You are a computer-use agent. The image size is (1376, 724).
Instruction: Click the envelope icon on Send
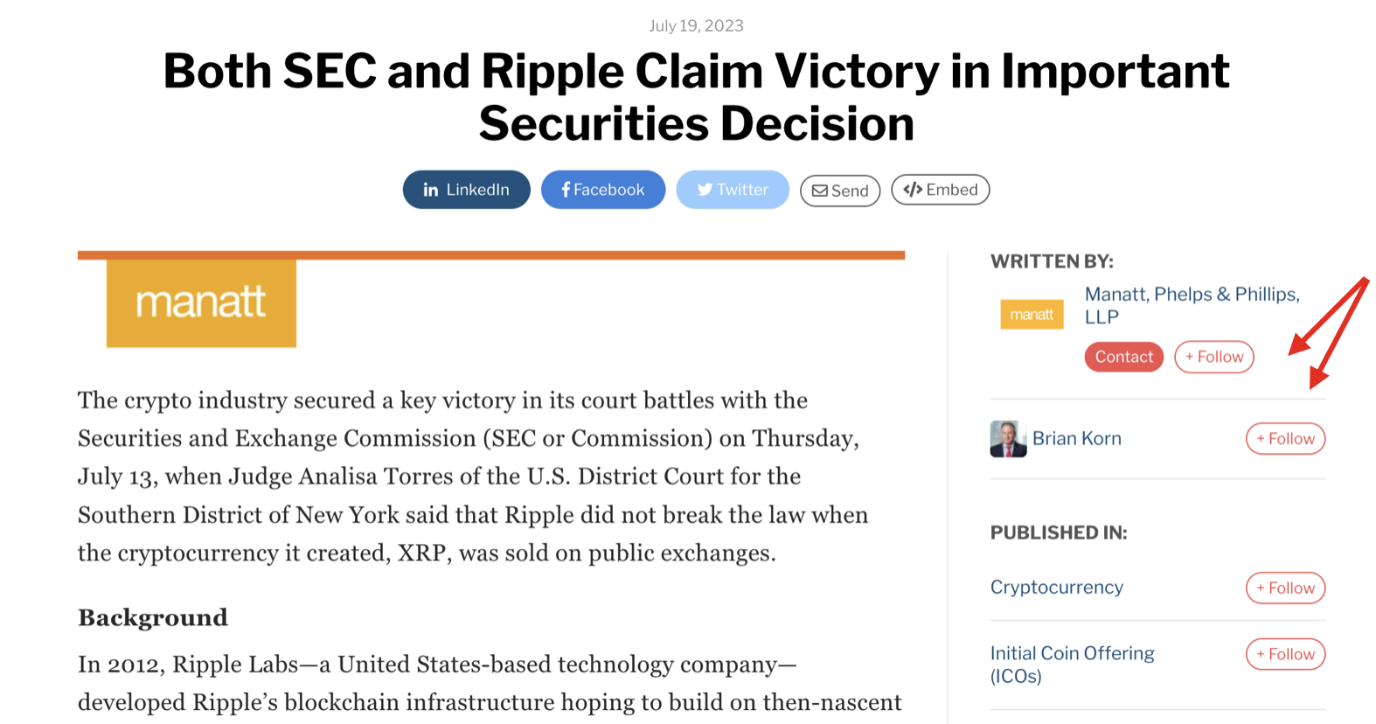pos(820,191)
